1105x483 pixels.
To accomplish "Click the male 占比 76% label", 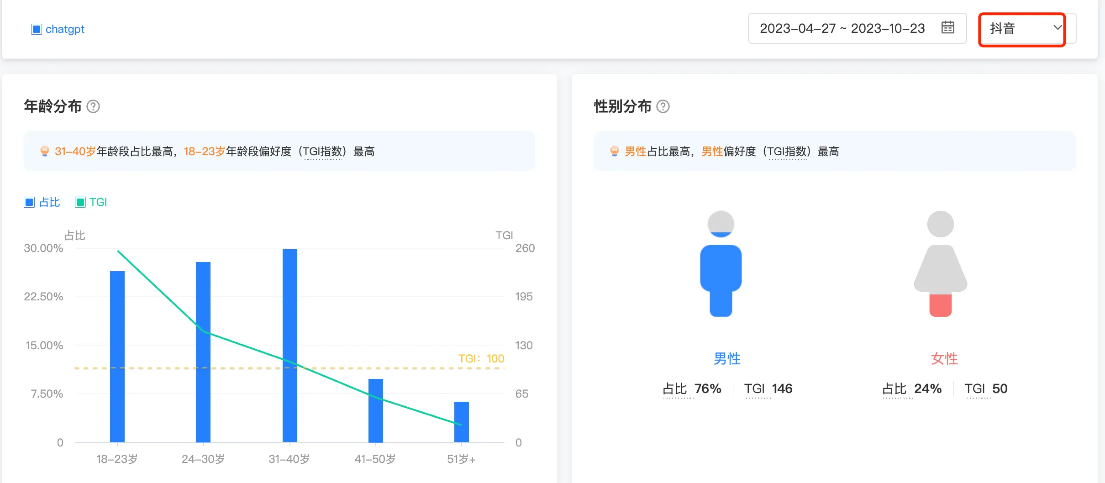I will point(692,388).
